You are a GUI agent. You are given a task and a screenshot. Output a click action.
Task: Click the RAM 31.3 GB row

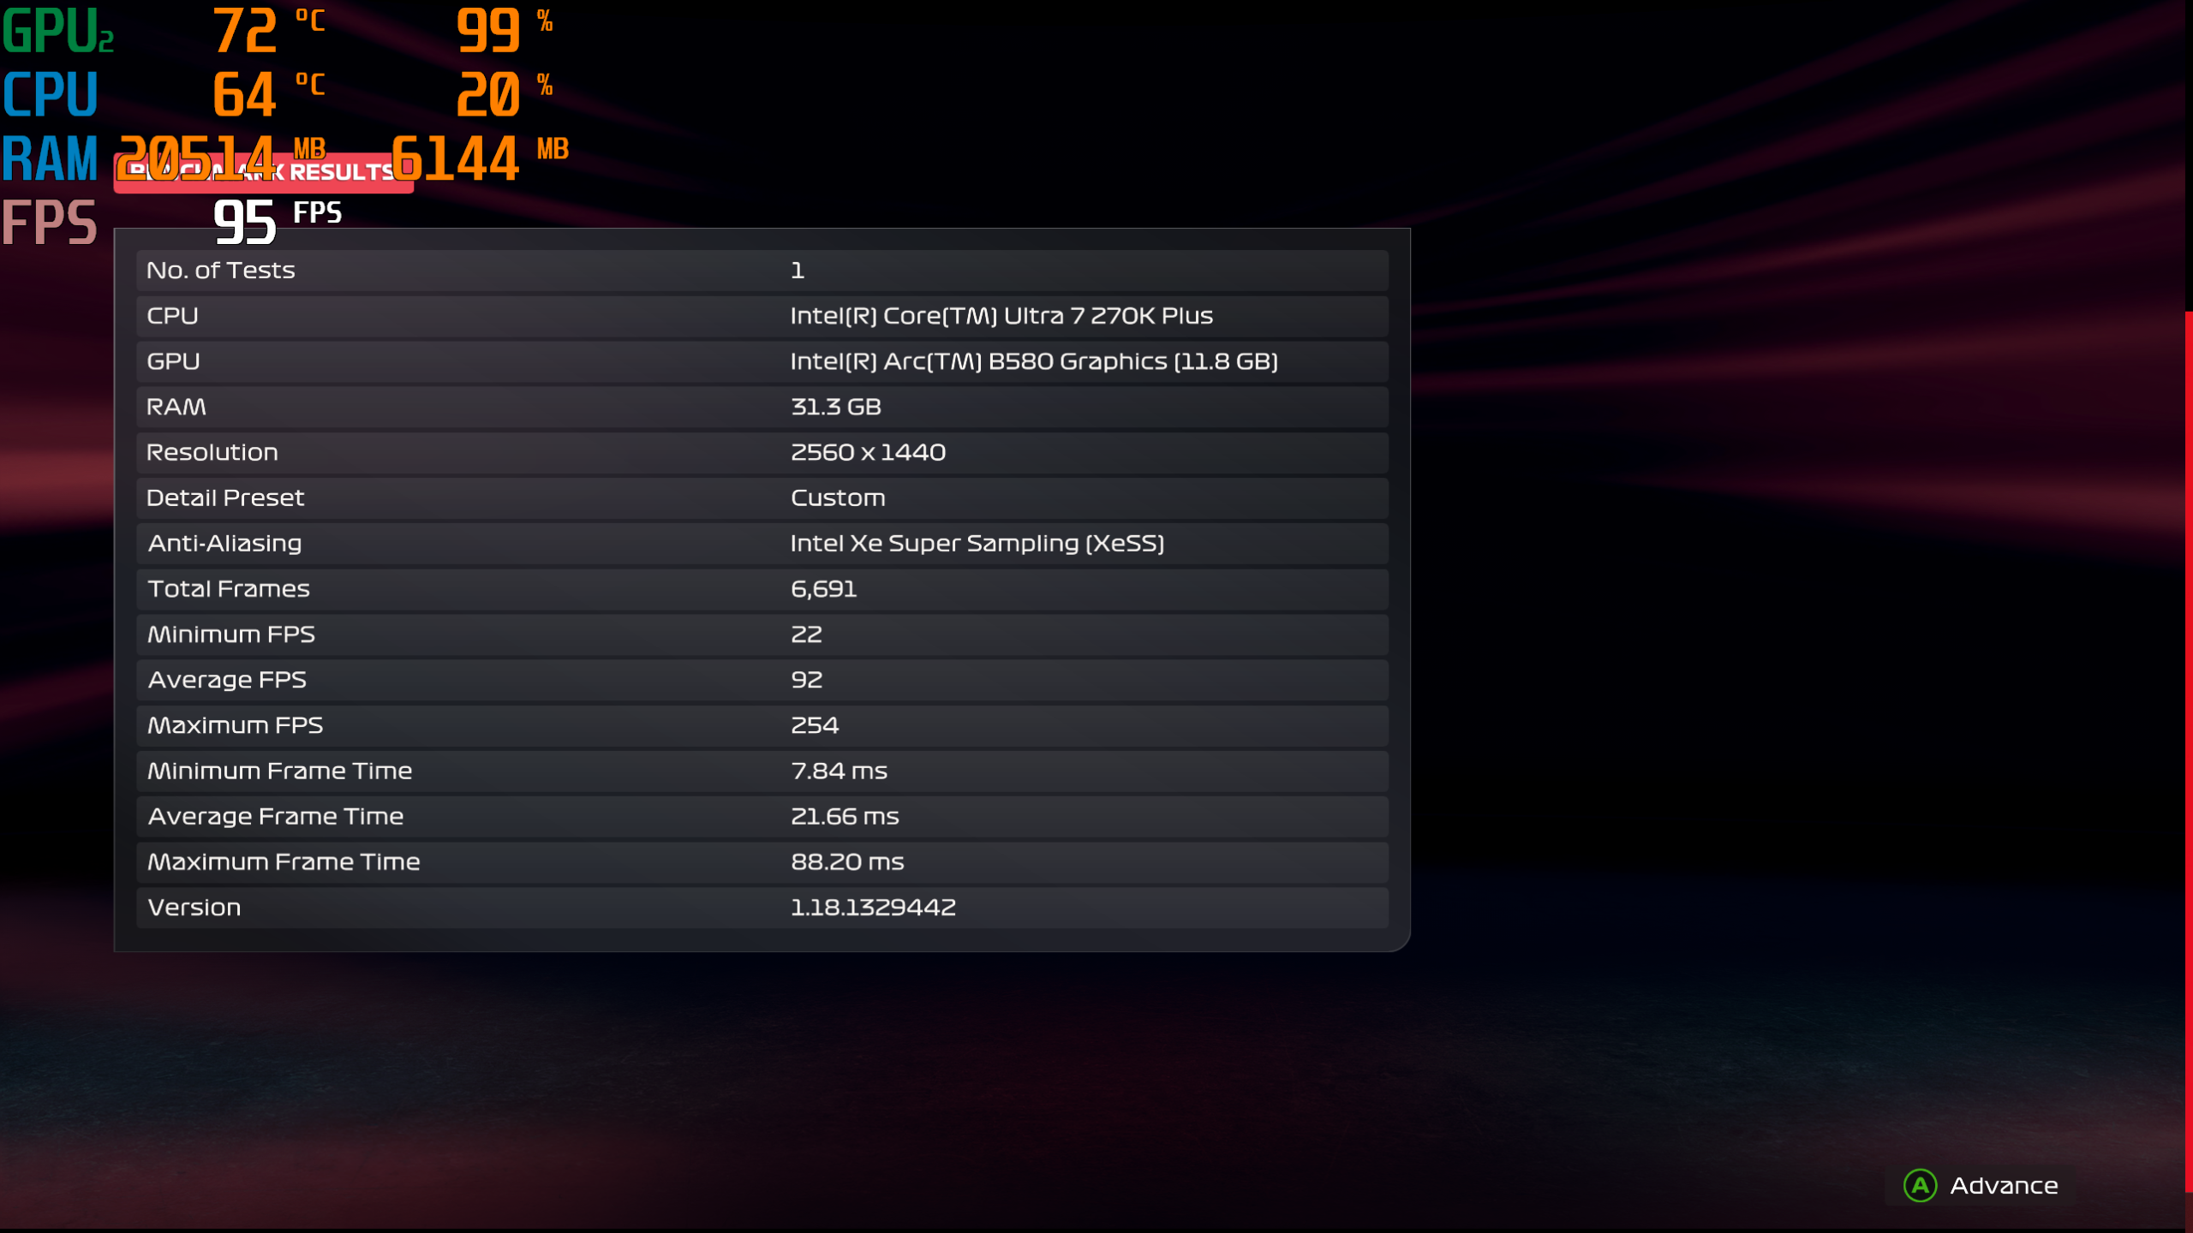pos(761,407)
